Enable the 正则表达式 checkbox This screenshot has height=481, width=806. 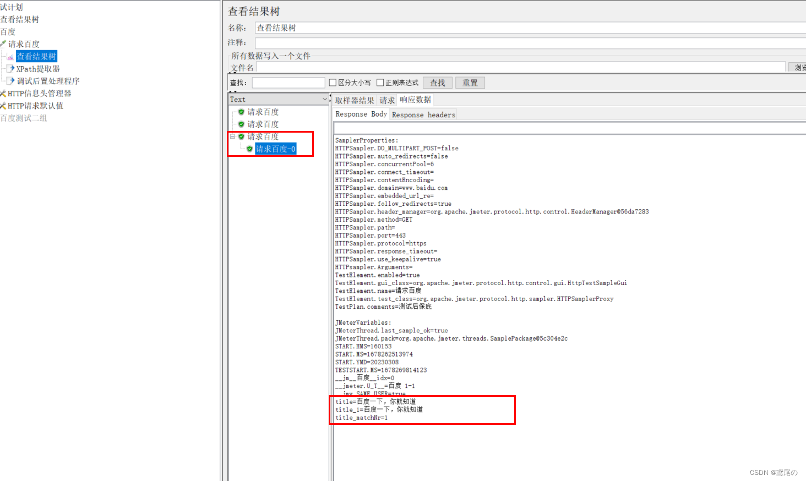coord(380,83)
